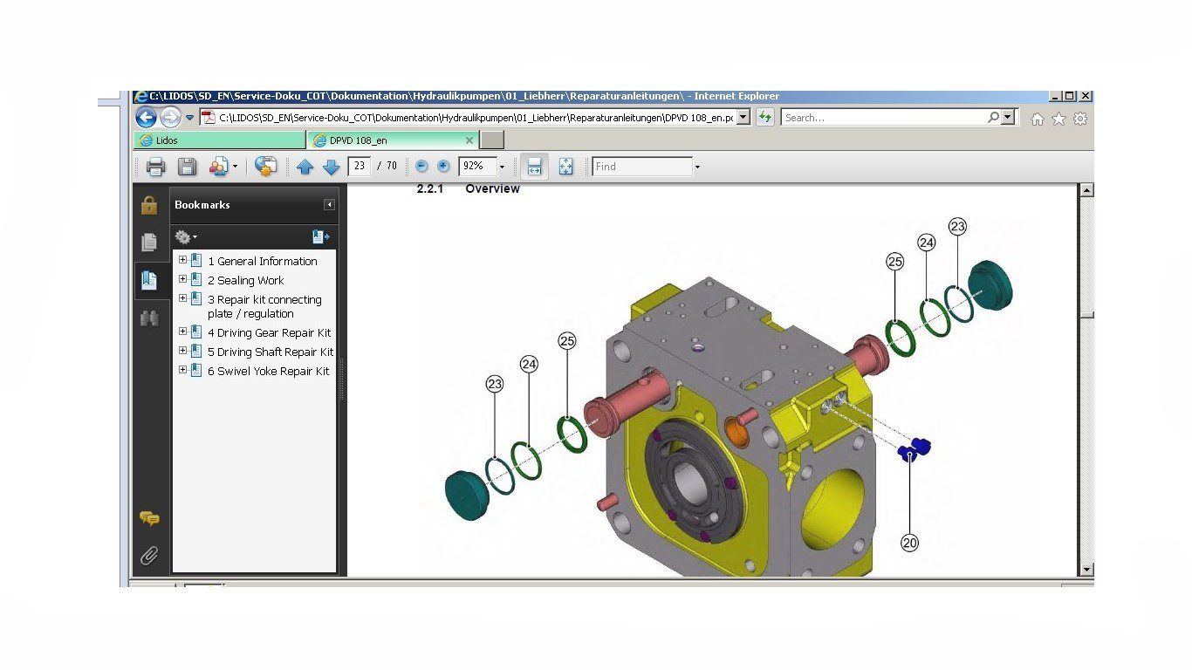
Task: Toggle the Bookmarks panel icon in sidebar
Action: coord(149,280)
